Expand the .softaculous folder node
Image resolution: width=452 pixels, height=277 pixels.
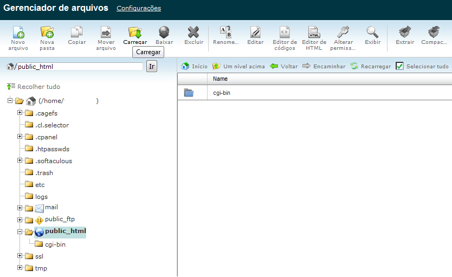point(20,160)
